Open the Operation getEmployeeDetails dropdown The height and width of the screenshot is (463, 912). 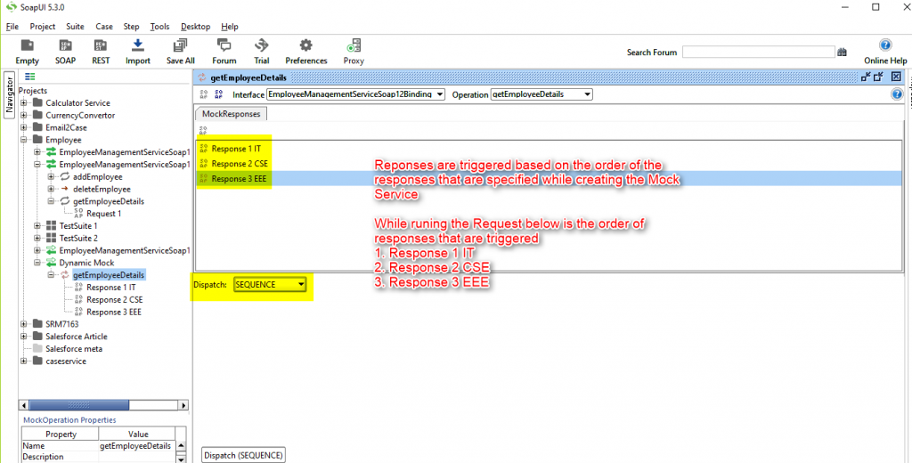click(x=586, y=94)
